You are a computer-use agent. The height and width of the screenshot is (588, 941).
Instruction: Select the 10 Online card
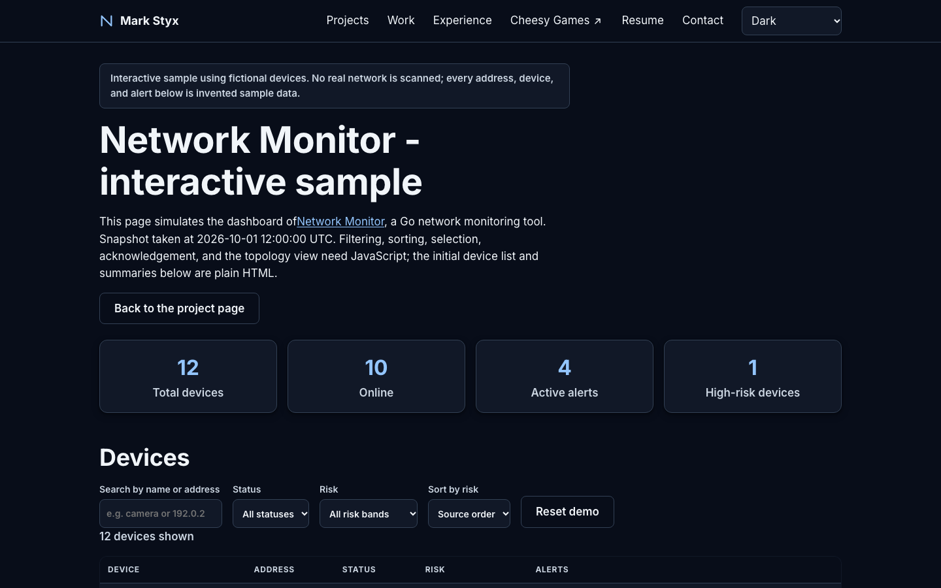(x=376, y=376)
